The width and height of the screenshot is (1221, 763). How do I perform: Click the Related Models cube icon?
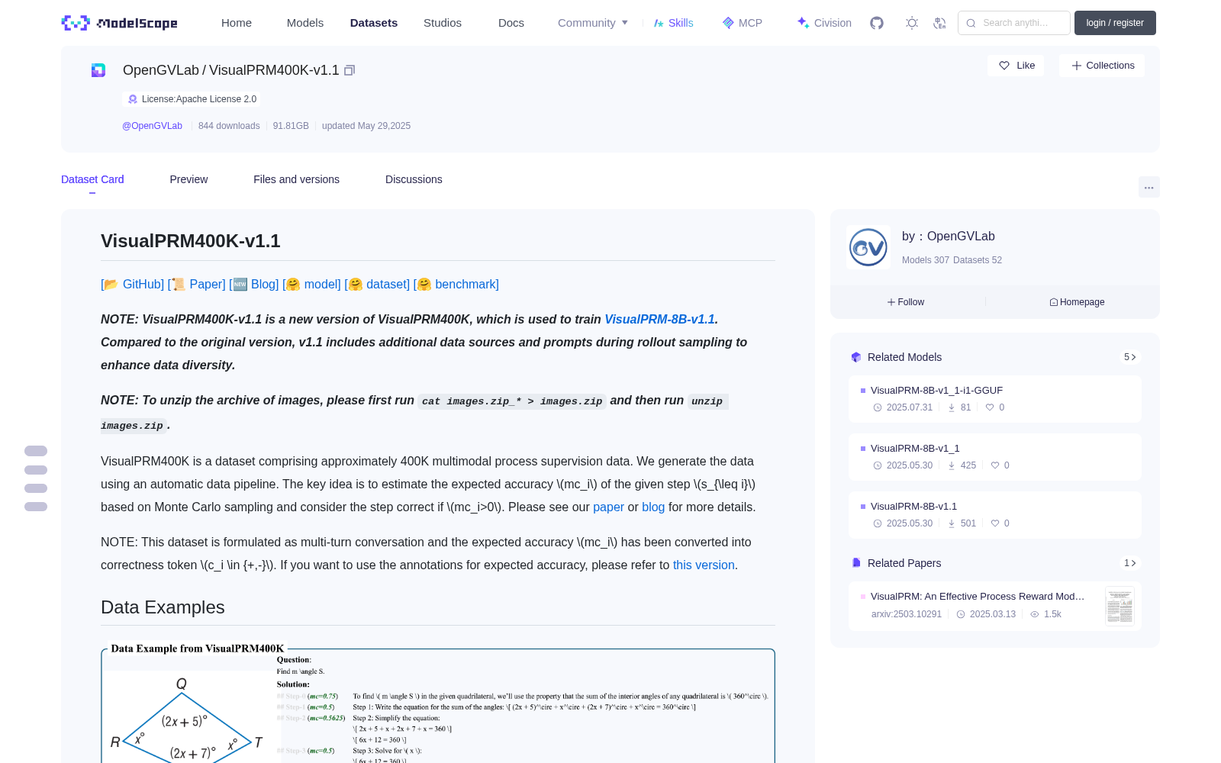(856, 357)
